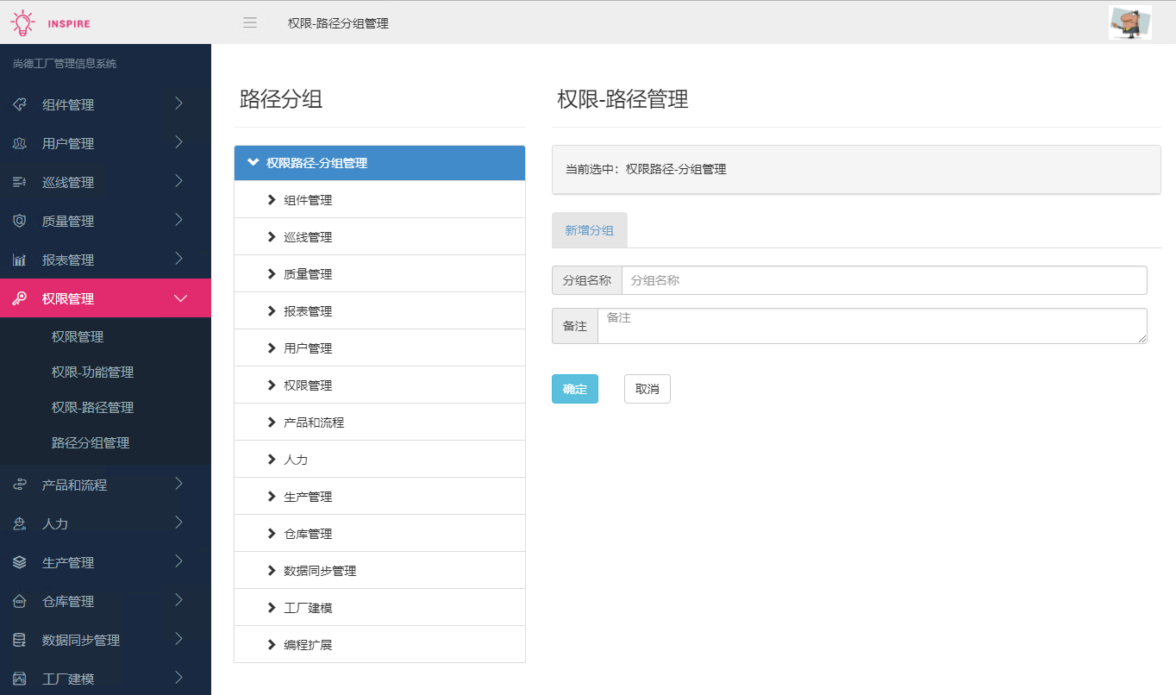The width and height of the screenshot is (1176, 695).
Task: Click the 巡线管理 list icon in sidebar
Action: click(19, 182)
